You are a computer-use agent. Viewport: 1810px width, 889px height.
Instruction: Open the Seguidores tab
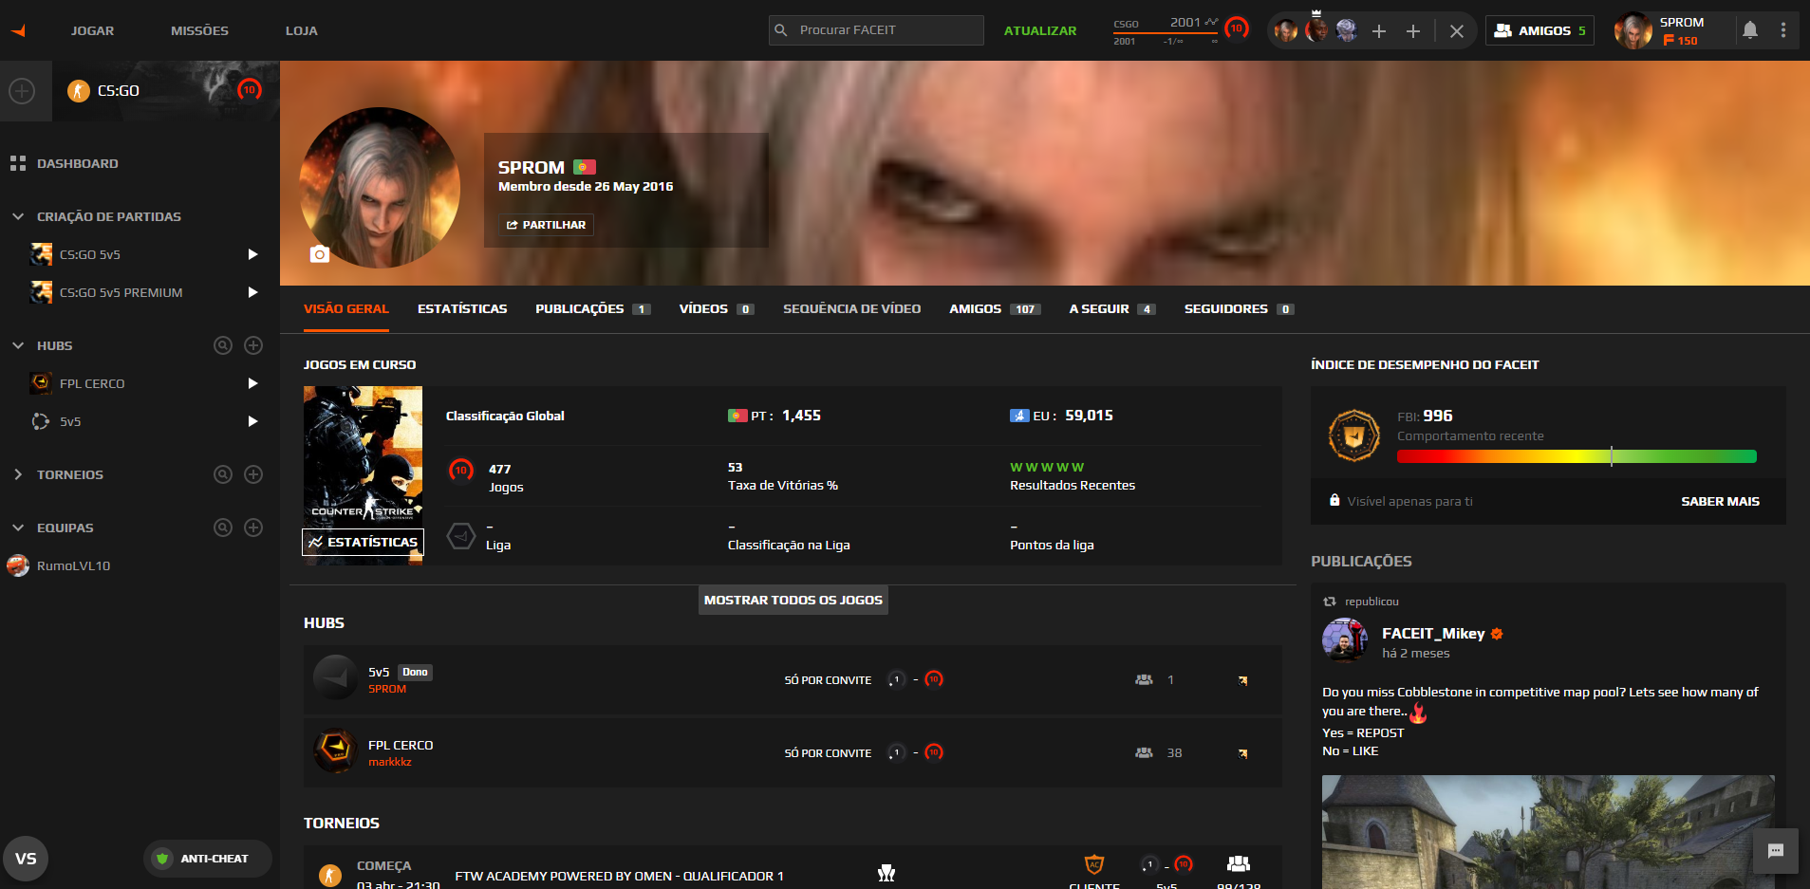pyautogui.click(x=1239, y=309)
